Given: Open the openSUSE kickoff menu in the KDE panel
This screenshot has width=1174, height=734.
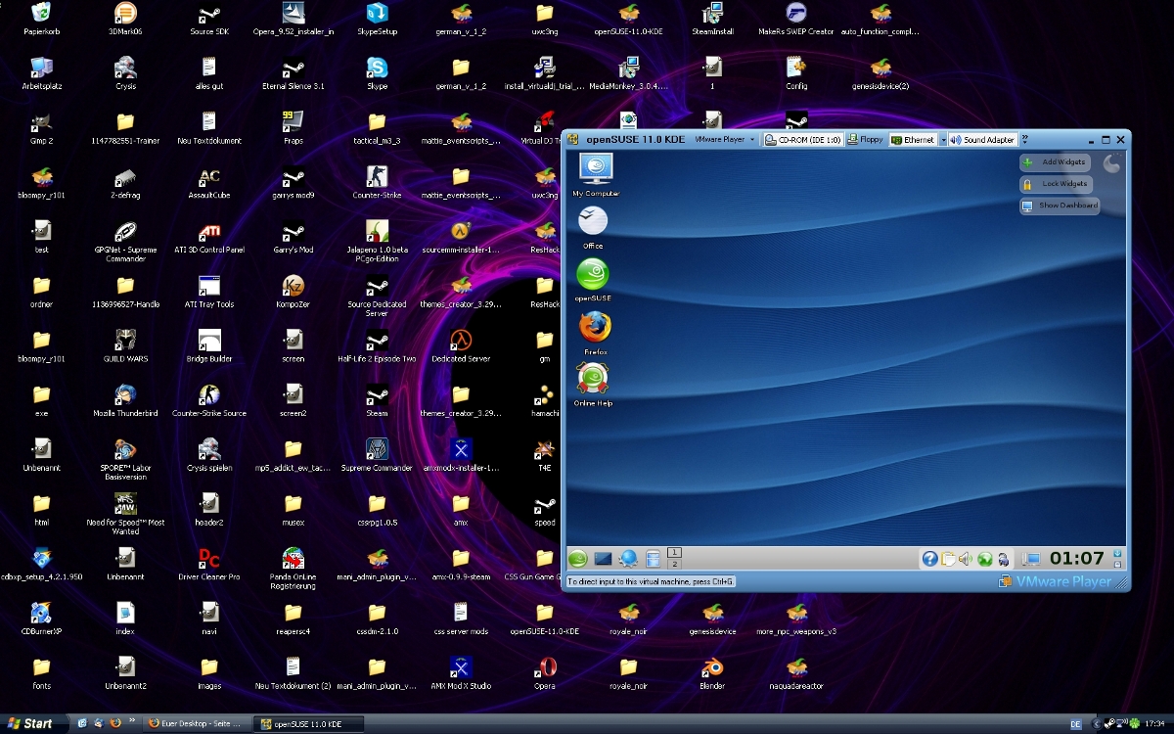Looking at the screenshot, I should pyautogui.click(x=577, y=559).
